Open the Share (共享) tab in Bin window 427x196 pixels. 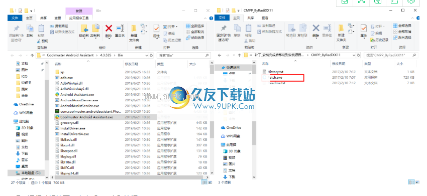point(44,18)
